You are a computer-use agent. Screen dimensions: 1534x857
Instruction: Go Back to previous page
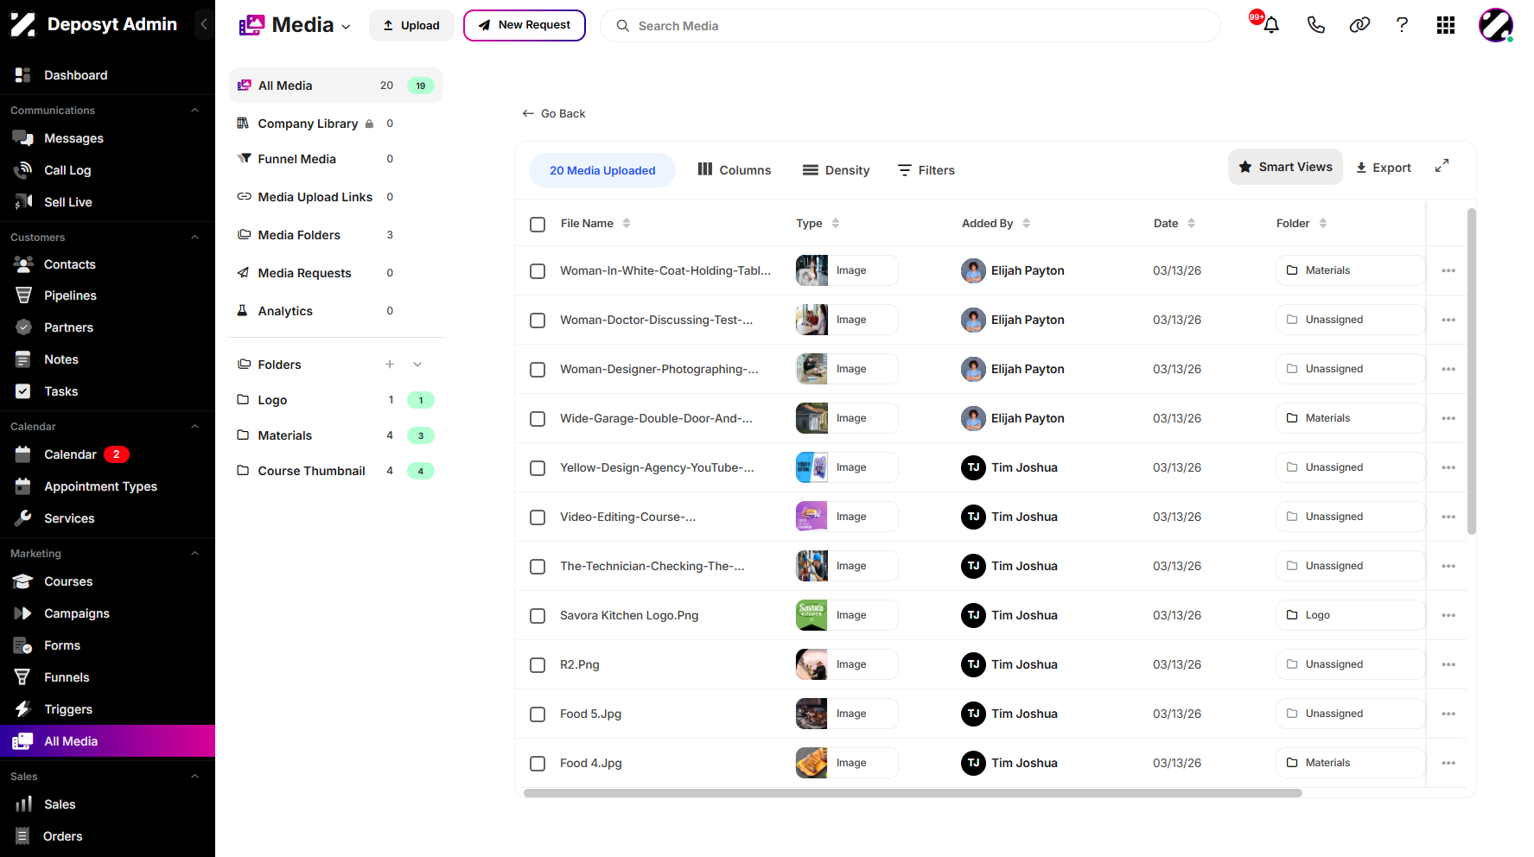coord(554,113)
